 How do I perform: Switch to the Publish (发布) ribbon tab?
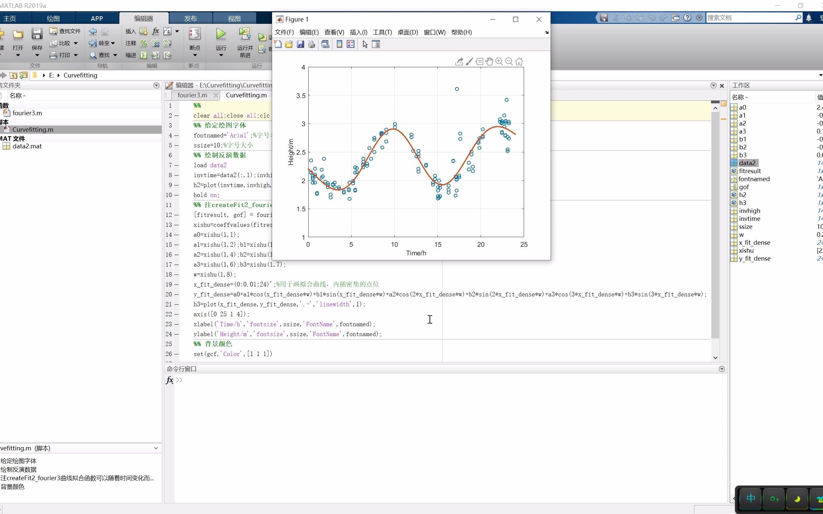tap(190, 18)
